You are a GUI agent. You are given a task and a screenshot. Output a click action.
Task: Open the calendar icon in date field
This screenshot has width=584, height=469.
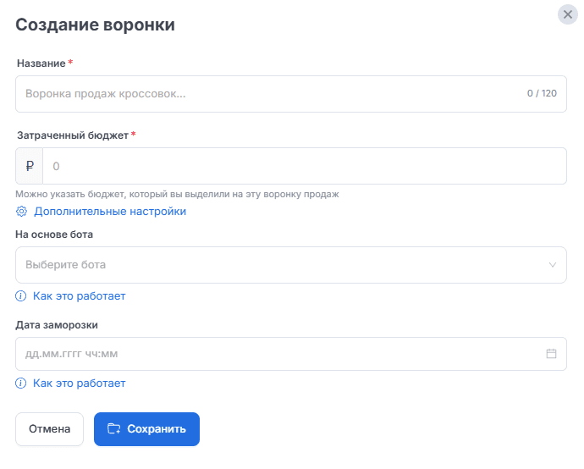[551, 354]
